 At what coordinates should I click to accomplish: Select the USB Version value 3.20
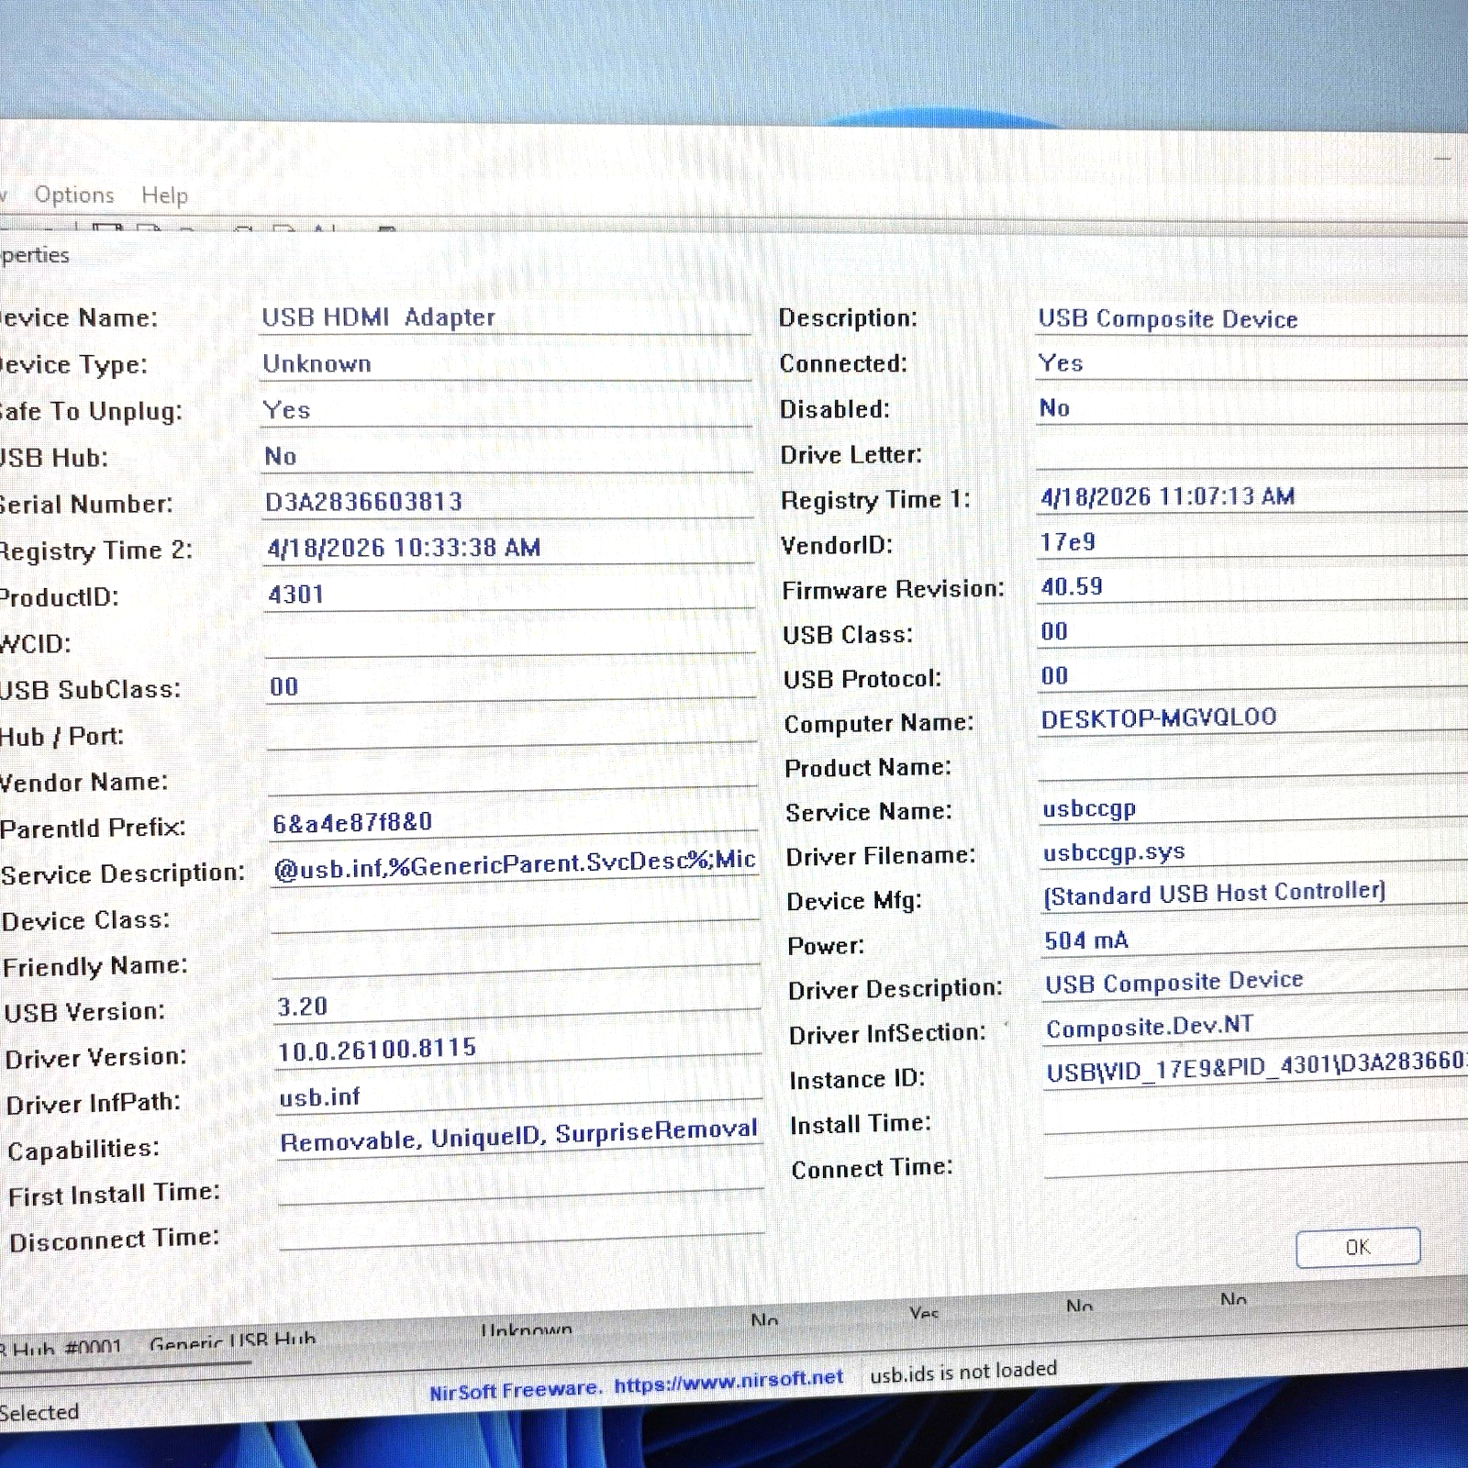coord(517,1006)
